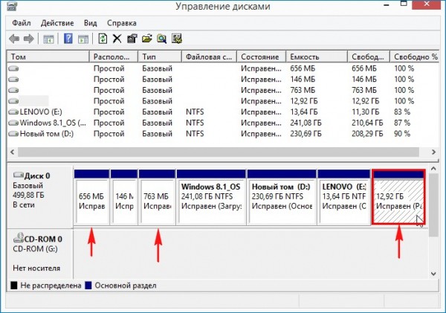Screen dimensions: 446x313
Task: Sort by the Файловая с... column header
Action: point(209,57)
